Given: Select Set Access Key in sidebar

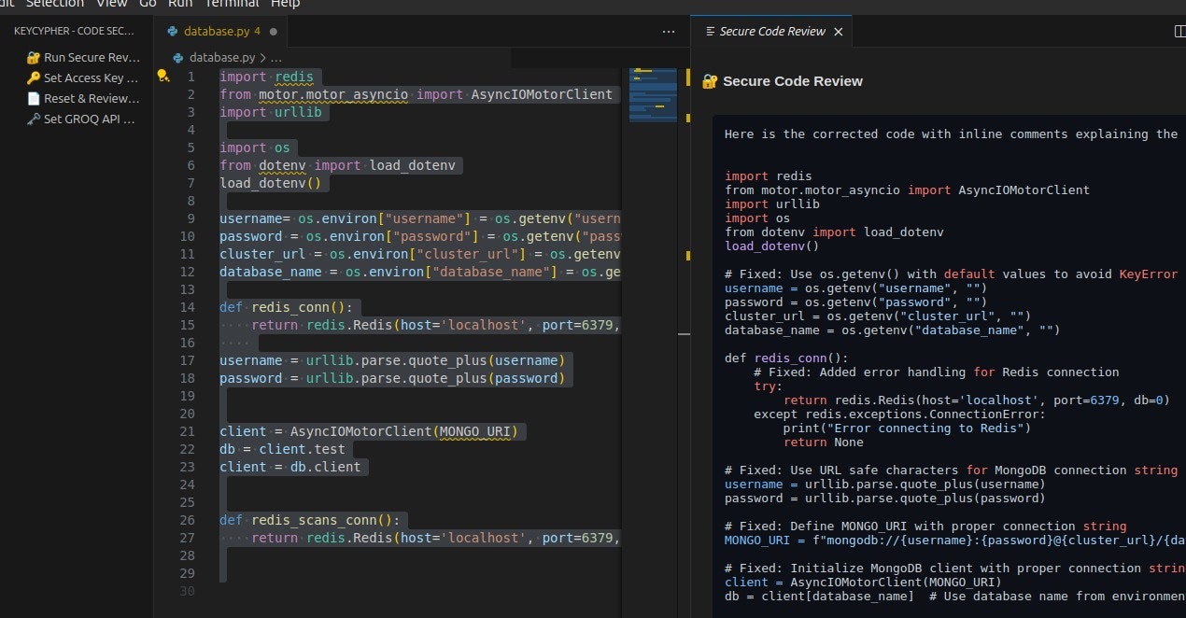Looking at the screenshot, I should [x=82, y=78].
